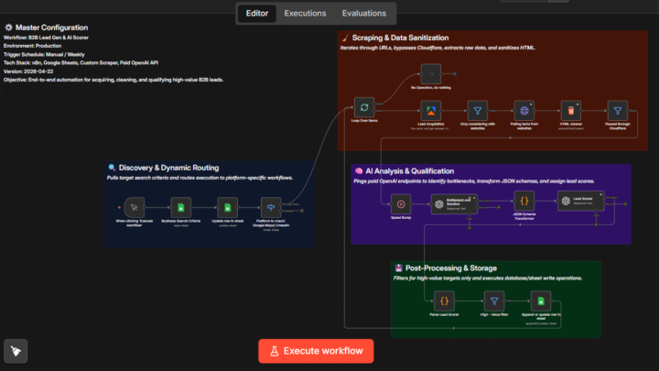Click the No Operation, do nothing node
Image resolution: width=659 pixels, height=371 pixels.
(x=431, y=74)
